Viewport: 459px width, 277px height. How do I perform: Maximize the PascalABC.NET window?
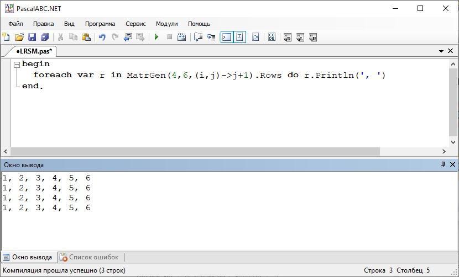420,8
